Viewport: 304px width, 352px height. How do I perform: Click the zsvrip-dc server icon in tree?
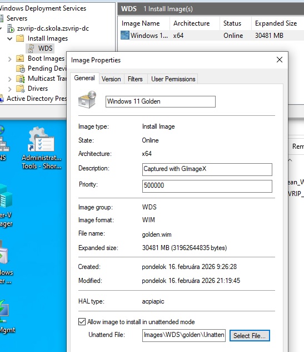(x=11, y=28)
